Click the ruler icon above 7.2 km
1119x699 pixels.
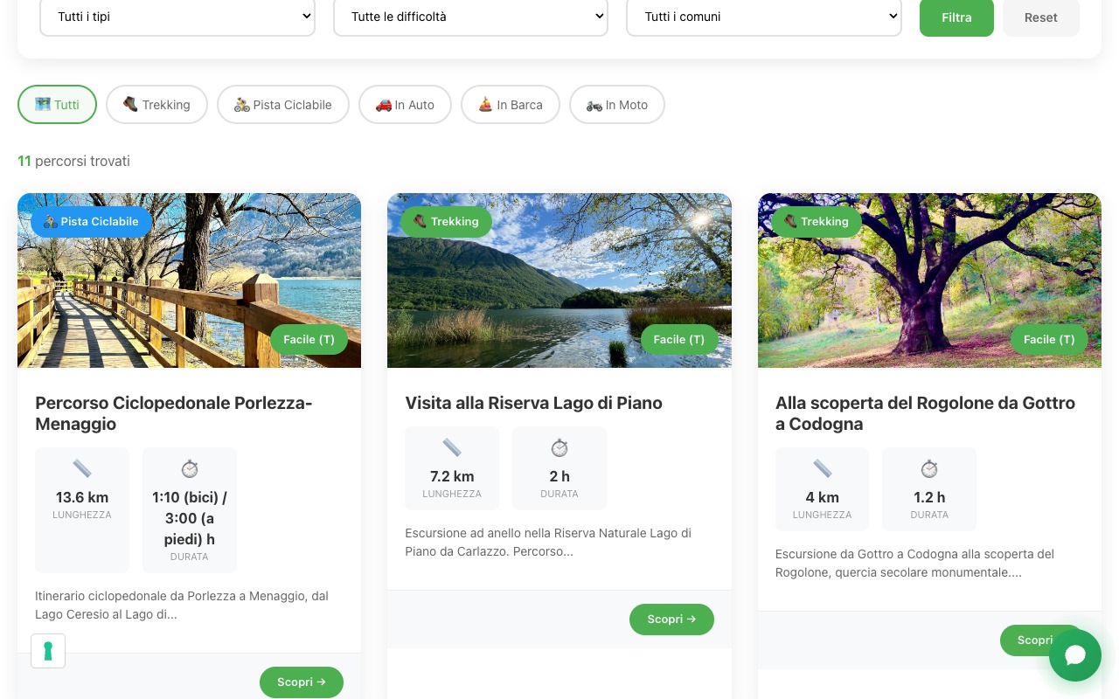(452, 448)
